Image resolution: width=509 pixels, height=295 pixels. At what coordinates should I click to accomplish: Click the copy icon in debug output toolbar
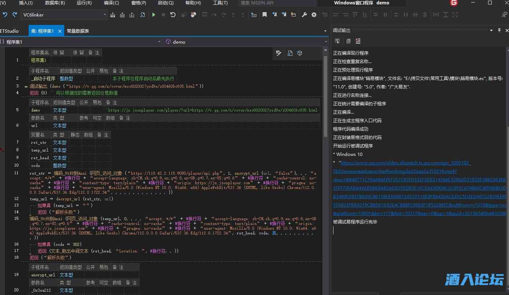pos(348,41)
